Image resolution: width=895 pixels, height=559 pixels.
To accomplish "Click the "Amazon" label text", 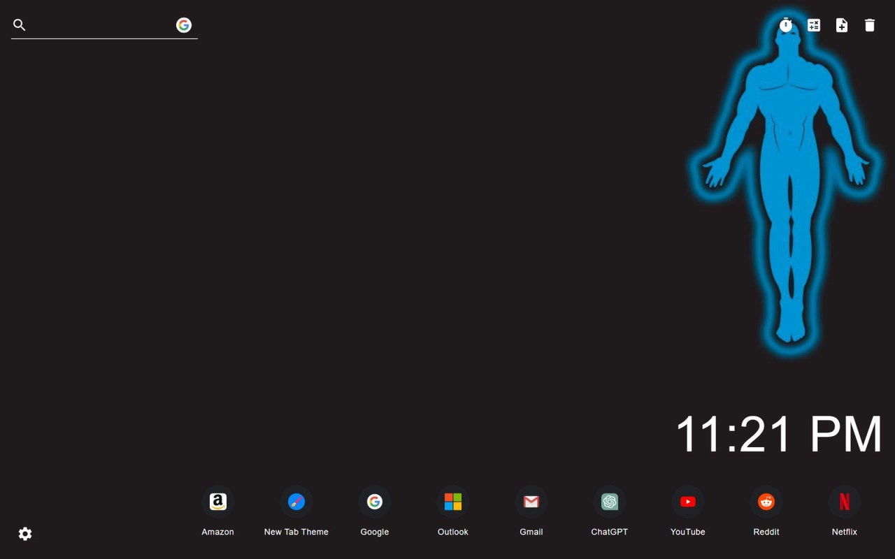I will pos(218,532).
